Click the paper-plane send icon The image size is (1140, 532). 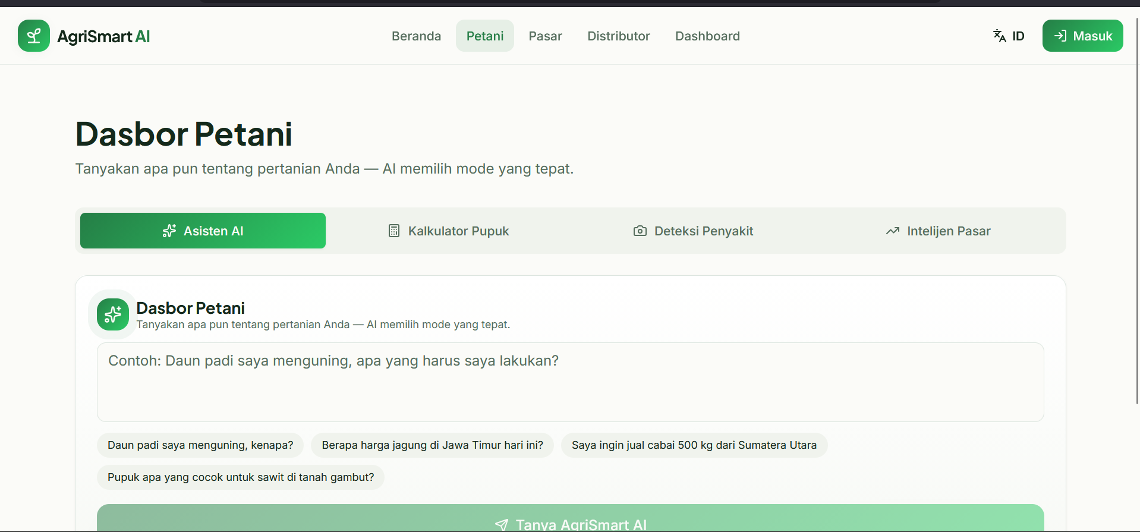point(502,525)
